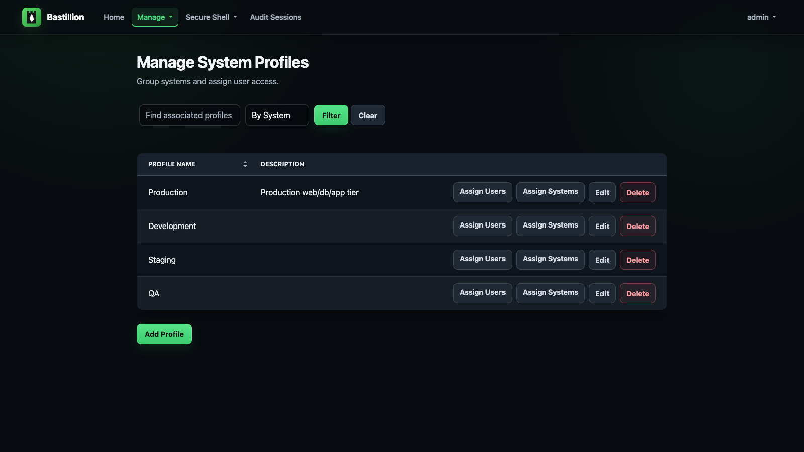Image resolution: width=804 pixels, height=452 pixels.
Task: Assign systems to Development profile
Action: pyautogui.click(x=550, y=226)
